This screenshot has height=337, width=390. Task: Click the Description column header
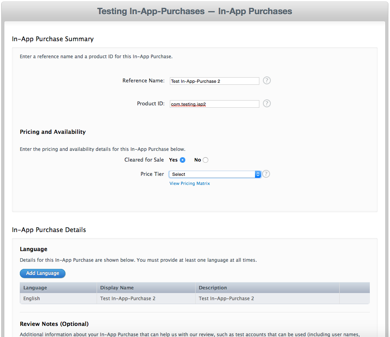click(x=213, y=288)
